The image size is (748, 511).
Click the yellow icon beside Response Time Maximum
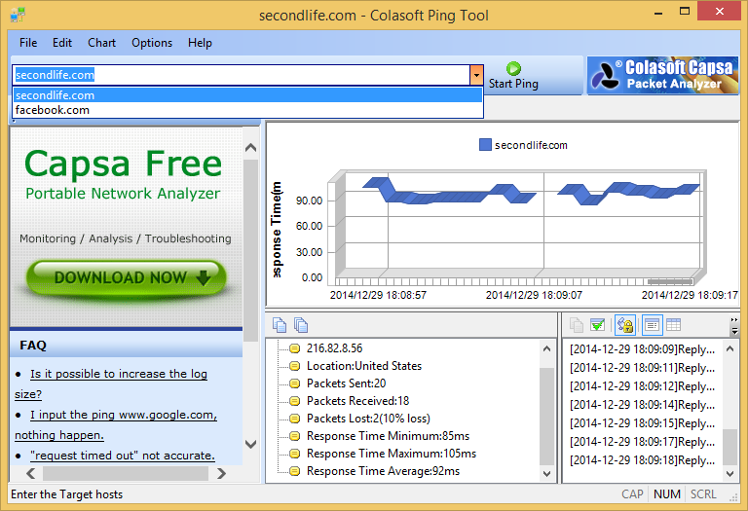click(295, 454)
